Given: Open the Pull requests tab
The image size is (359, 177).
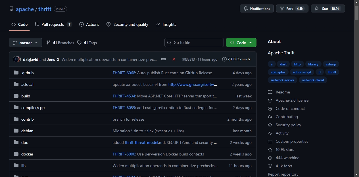Looking at the screenshot, I should tap(53, 24).
